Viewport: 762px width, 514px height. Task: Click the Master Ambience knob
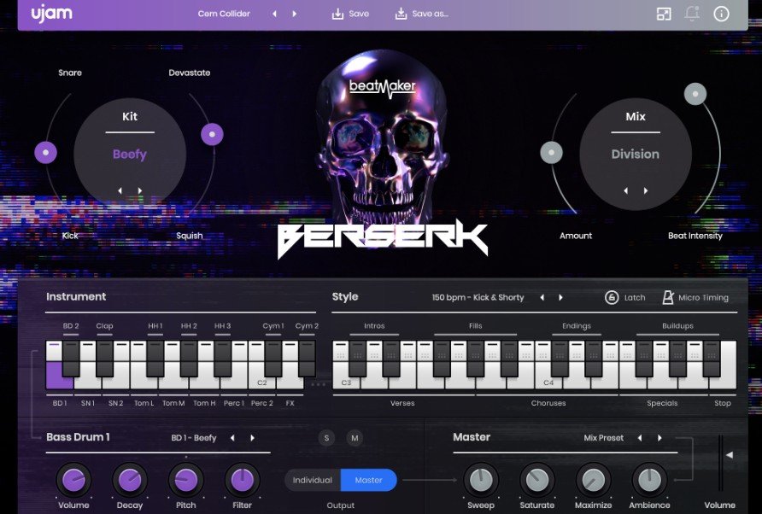[649, 480]
